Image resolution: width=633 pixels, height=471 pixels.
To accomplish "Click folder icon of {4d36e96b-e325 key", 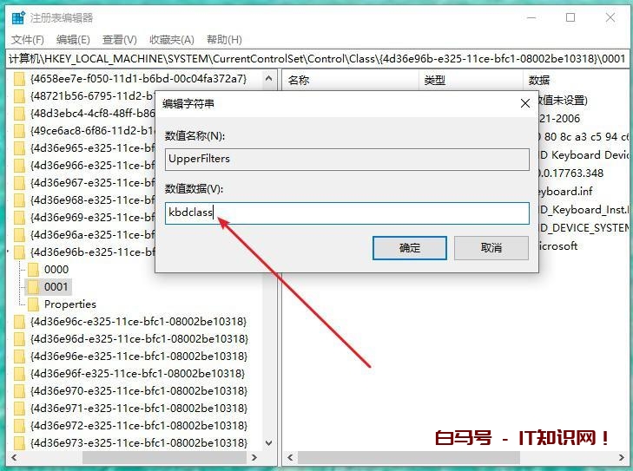I will [19, 252].
